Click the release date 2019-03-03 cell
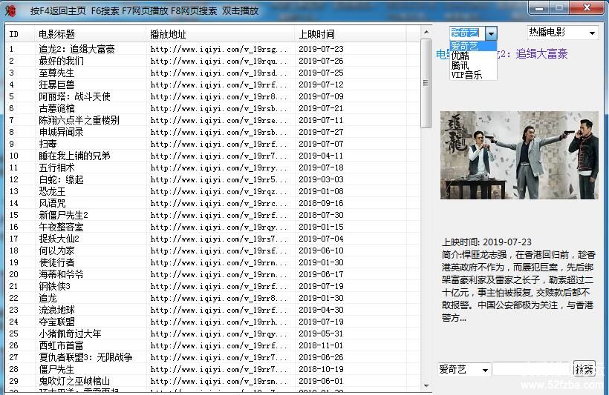The height and width of the screenshot is (395, 609). 321,179
